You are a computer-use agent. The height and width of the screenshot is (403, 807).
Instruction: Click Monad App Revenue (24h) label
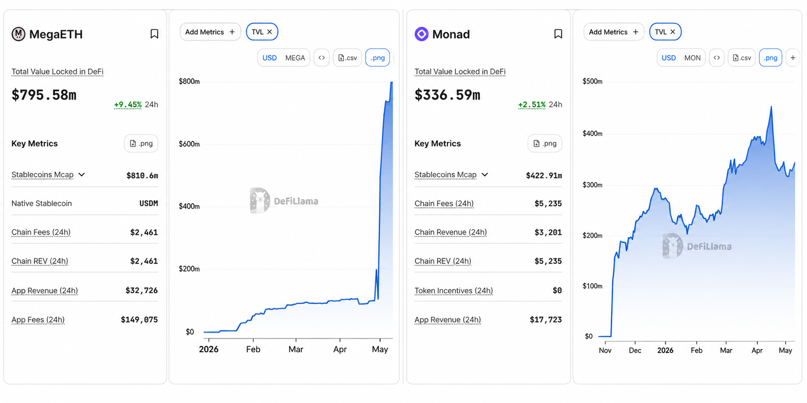[448, 320]
